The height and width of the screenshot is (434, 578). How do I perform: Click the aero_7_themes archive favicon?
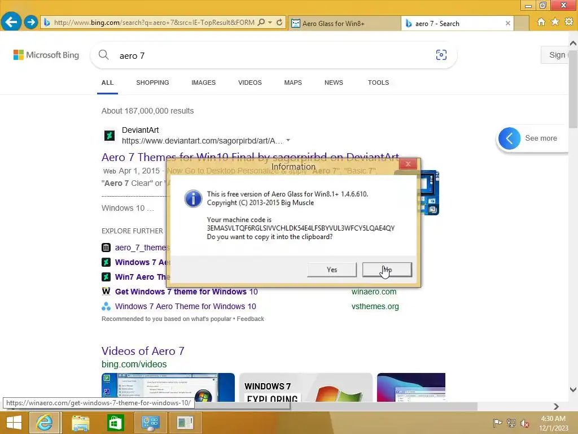[x=106, y=248]
